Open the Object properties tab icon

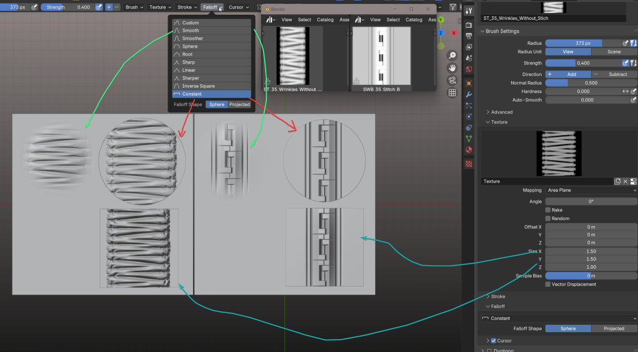click(x=469, y=83)
